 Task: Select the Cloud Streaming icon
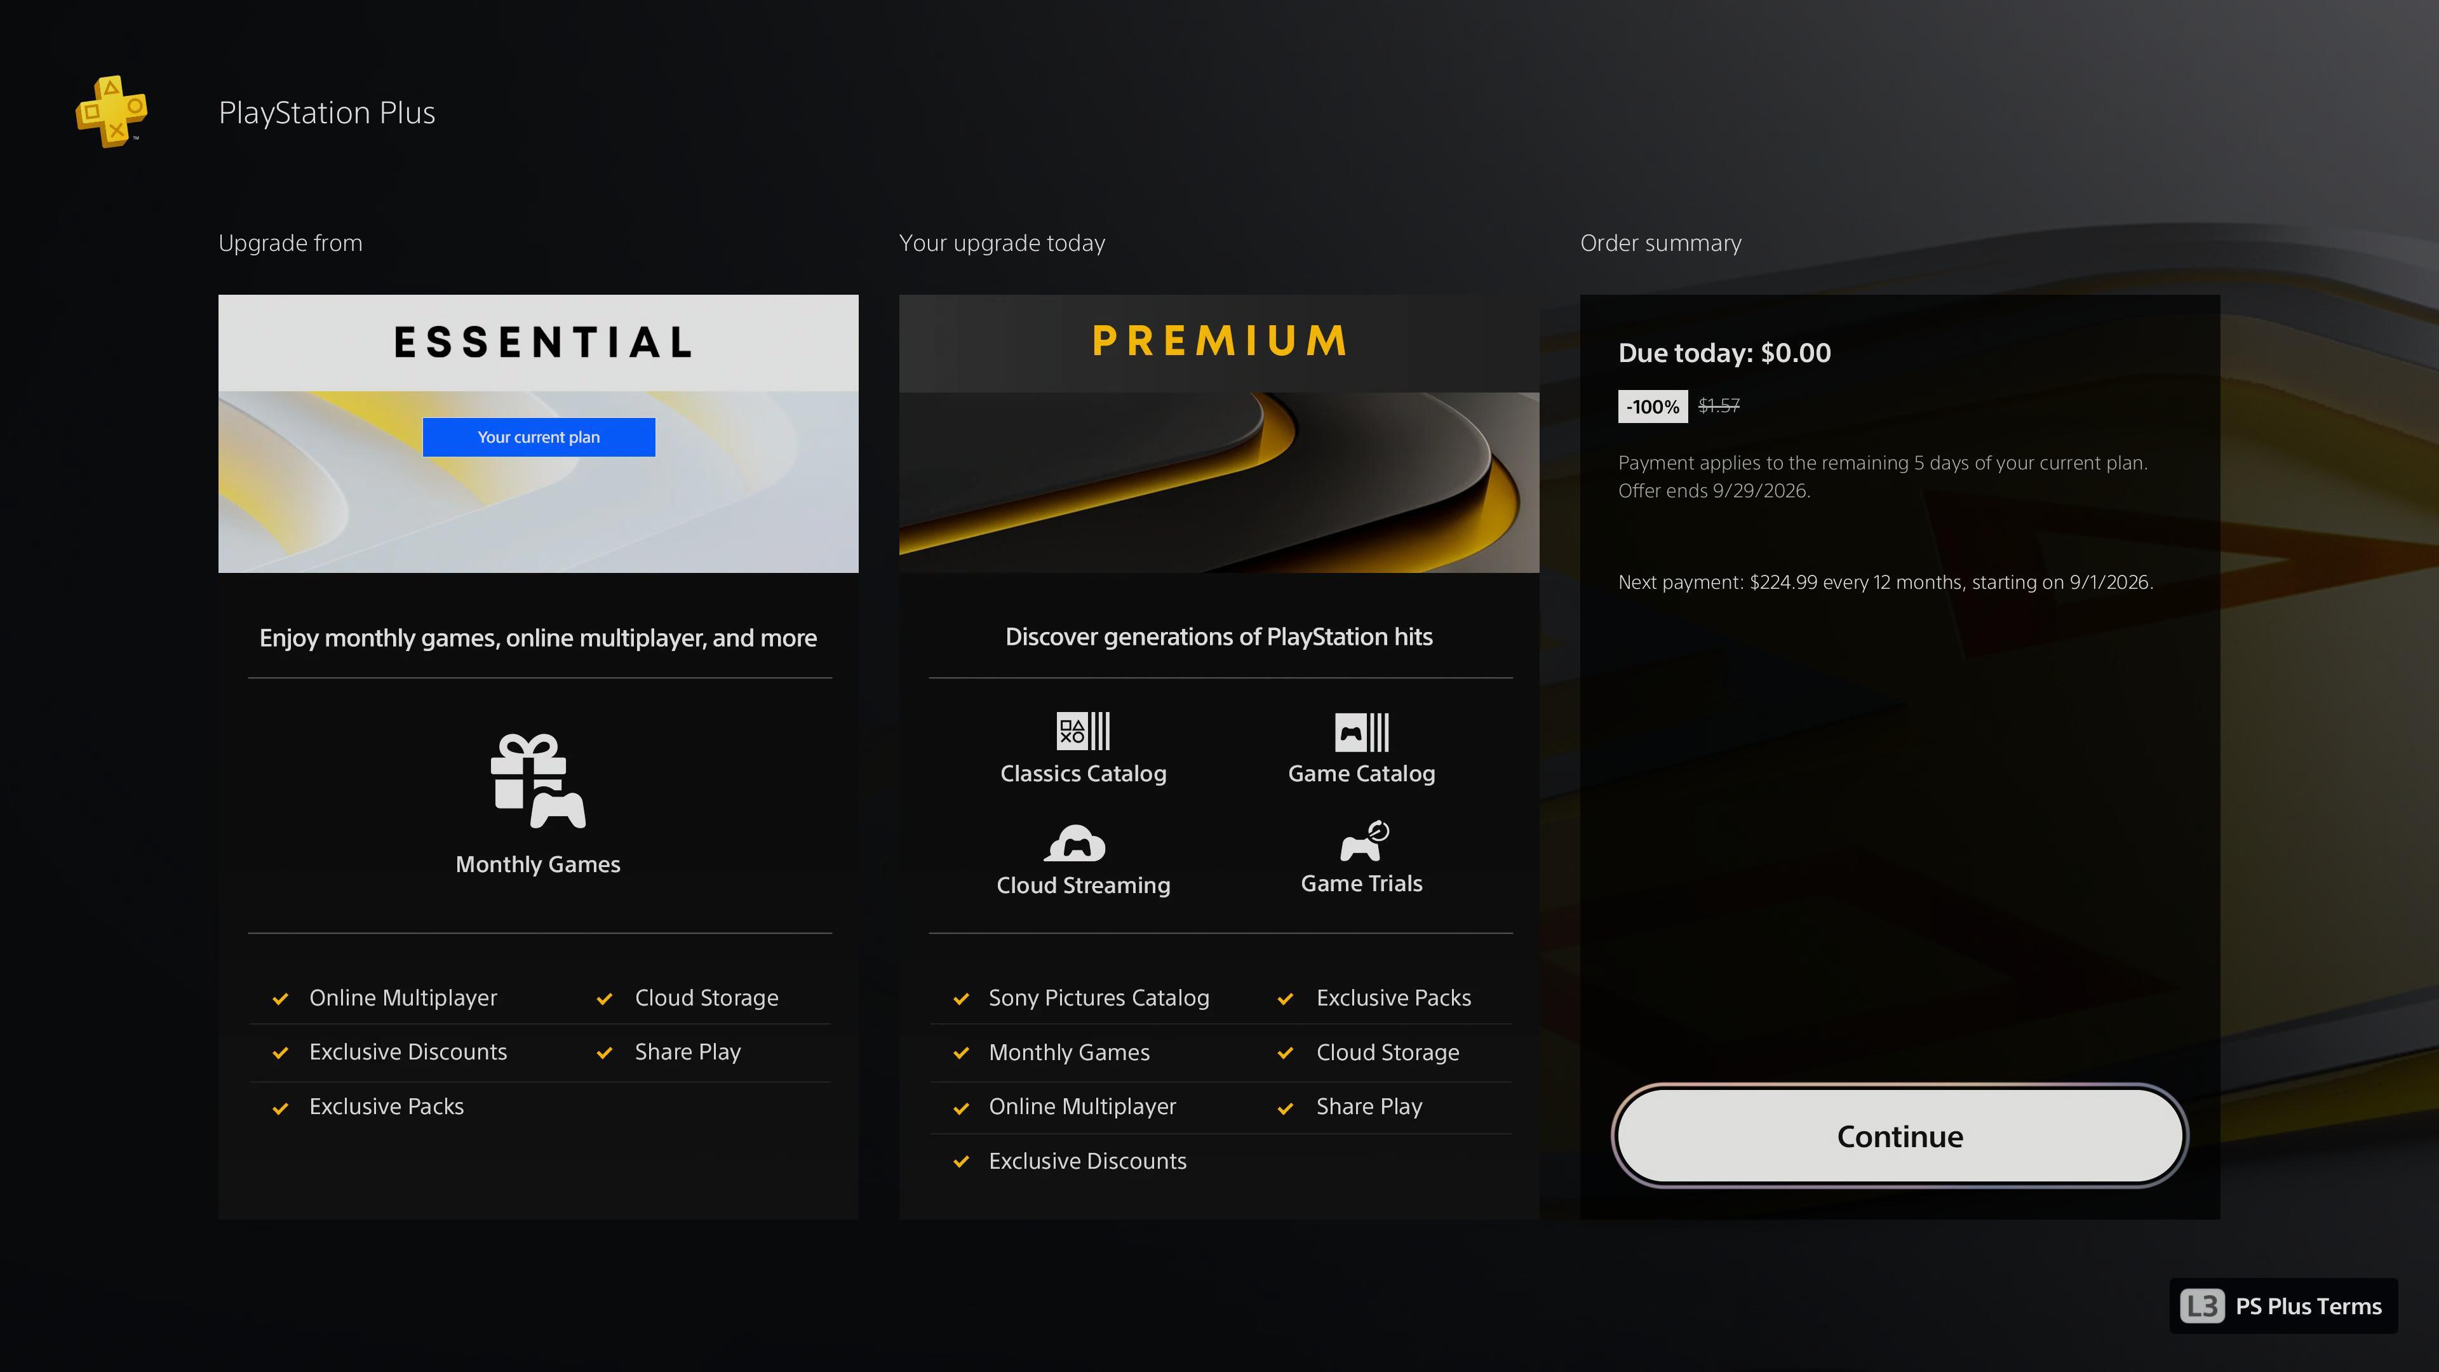(1075, 843)
